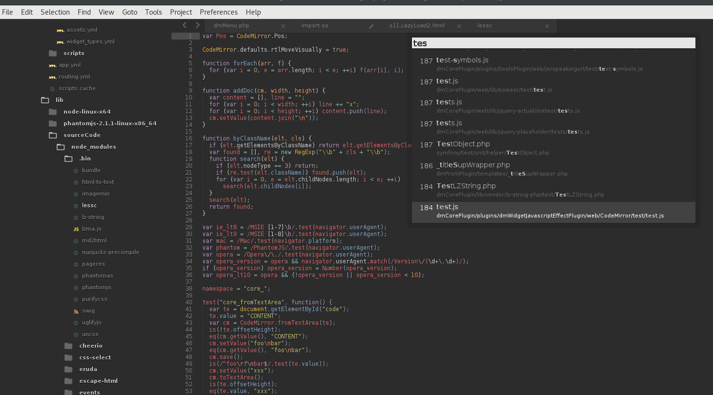The height and width of the screenshot is (395, 713).
Task: Click the pencil modified icon on import os tab
Action: click(x=371, y=26)
